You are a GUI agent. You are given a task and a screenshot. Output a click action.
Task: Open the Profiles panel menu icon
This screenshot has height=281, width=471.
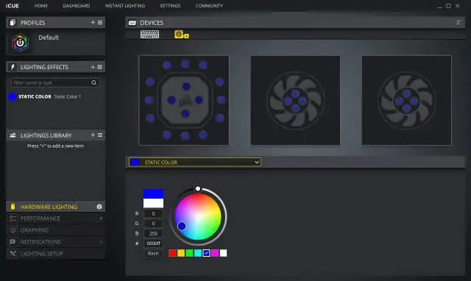(x=100, y=23)
